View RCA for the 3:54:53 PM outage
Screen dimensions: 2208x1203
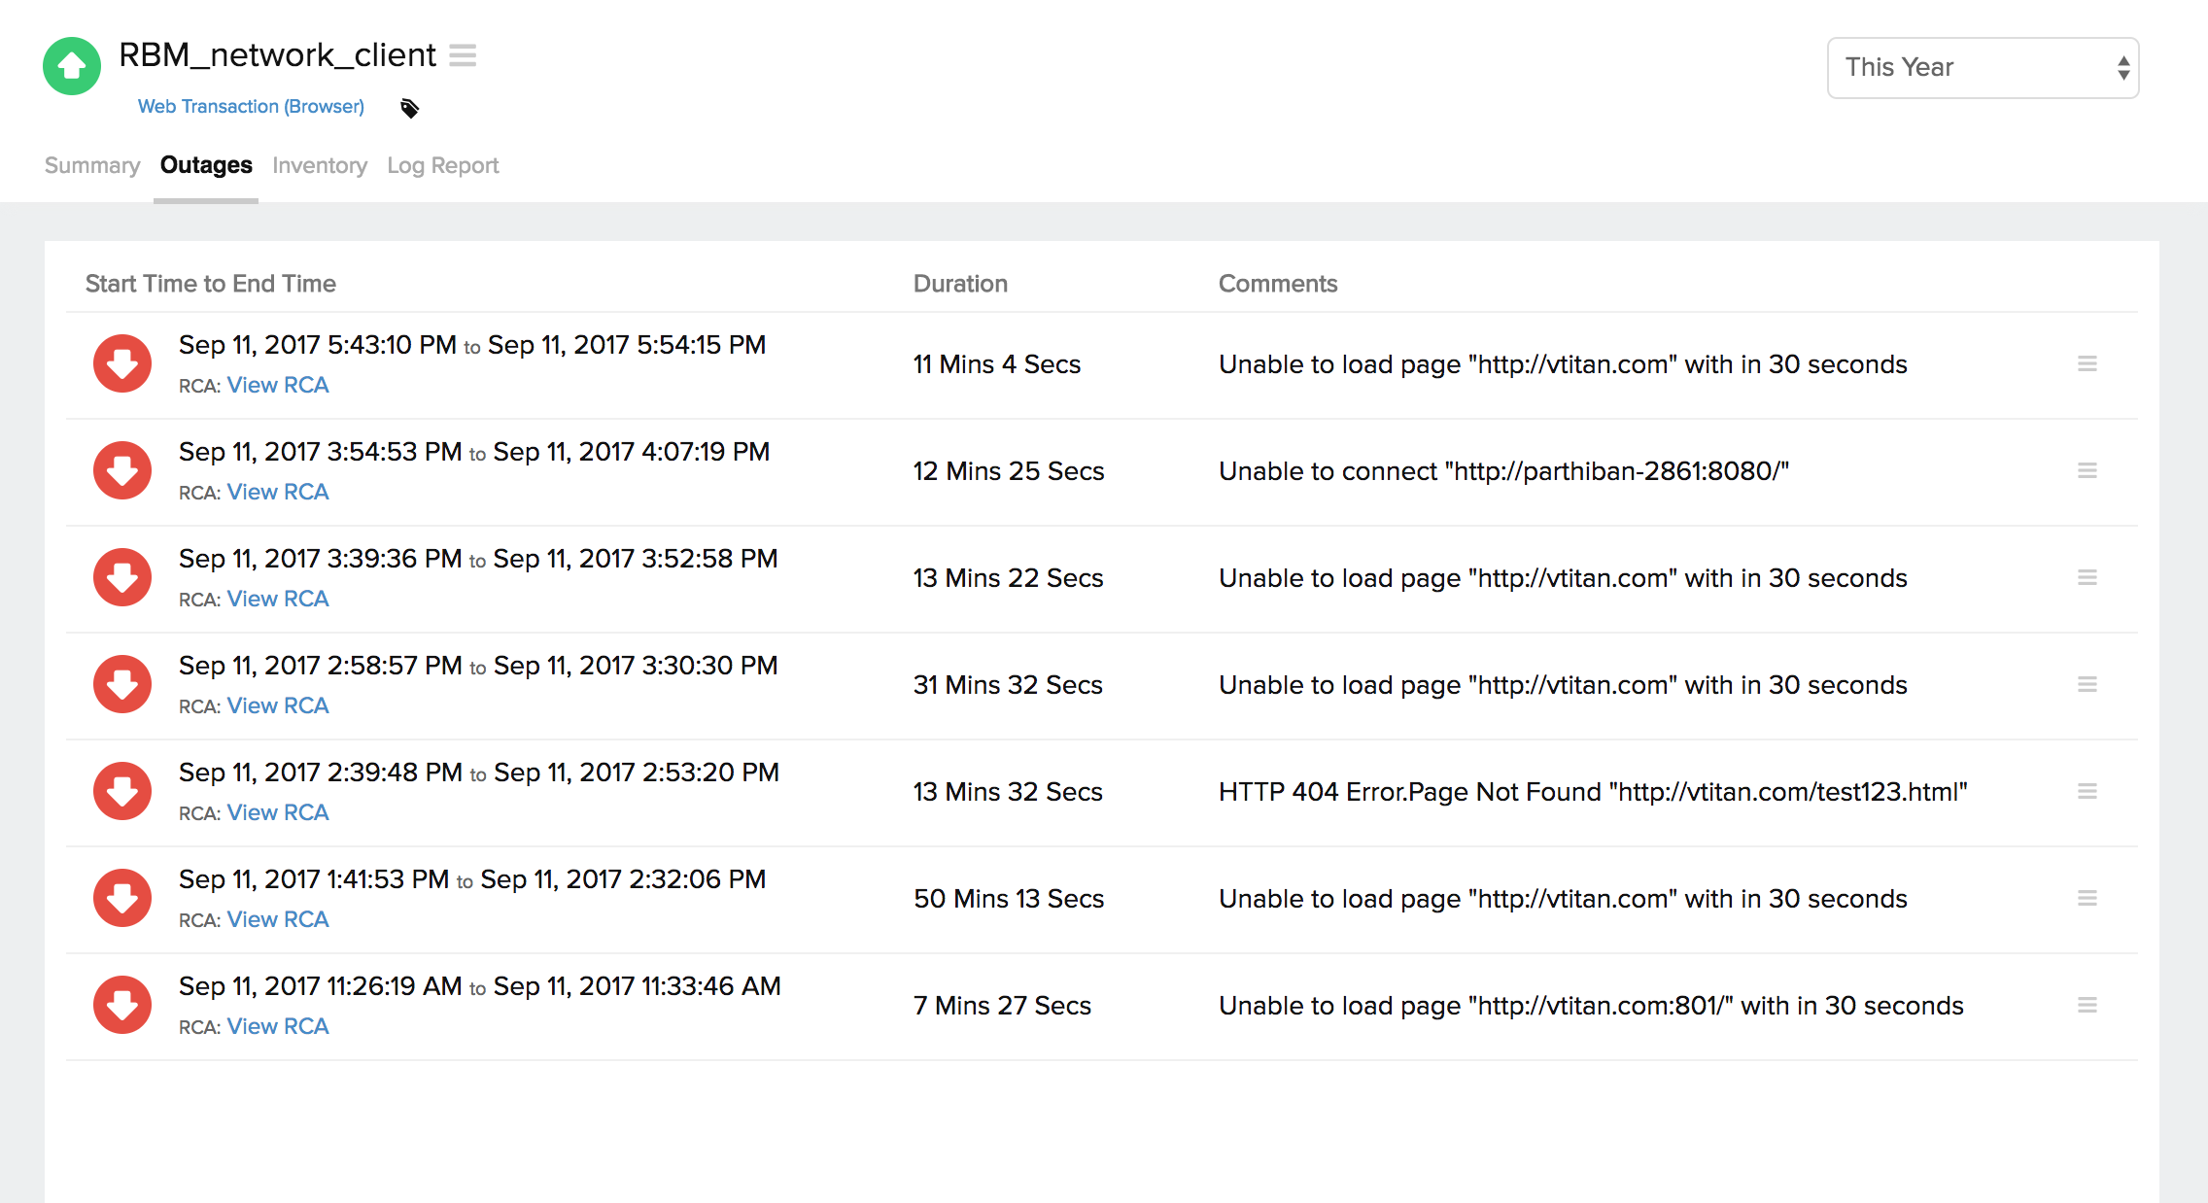click(x=278, y=492)
